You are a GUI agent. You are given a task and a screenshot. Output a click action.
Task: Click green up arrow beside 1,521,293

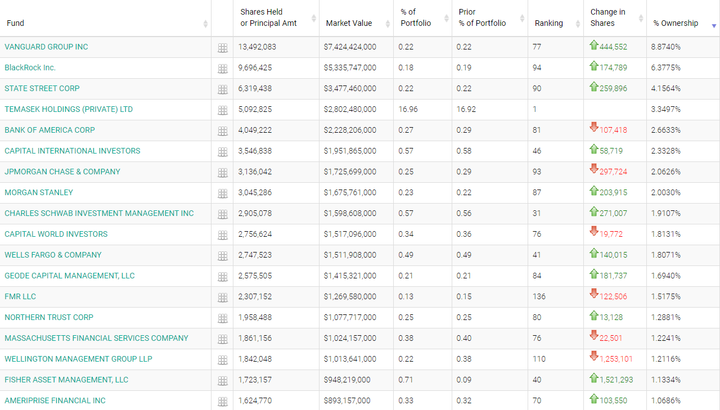(594, 378)
